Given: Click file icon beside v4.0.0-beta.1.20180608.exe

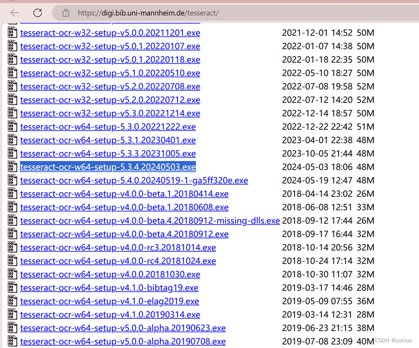Looking at the screenshot, I should click(x=12, y=207).
